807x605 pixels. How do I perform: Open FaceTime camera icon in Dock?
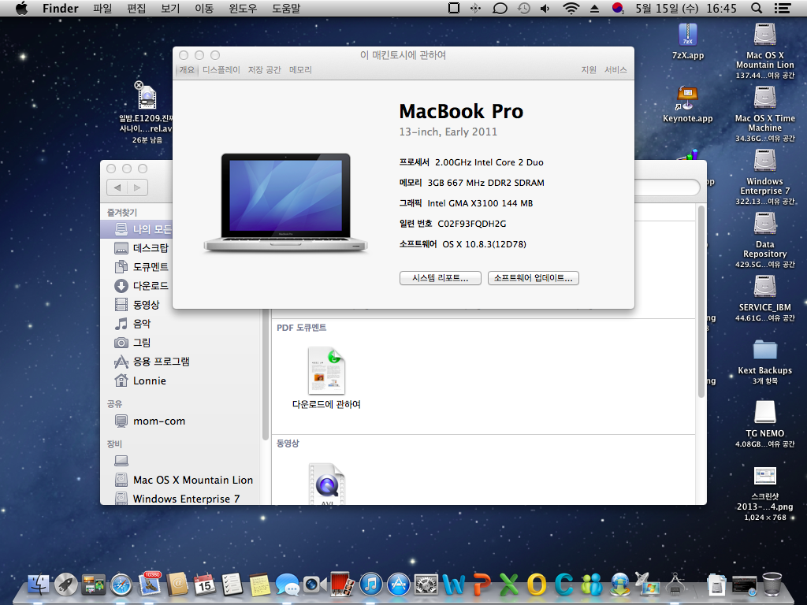tap(315, 585)
